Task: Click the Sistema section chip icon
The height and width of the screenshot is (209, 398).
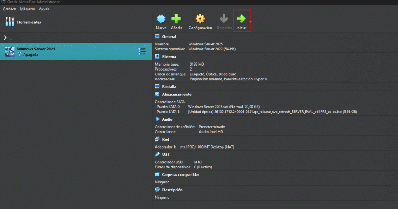Action: (x=157, y=57)
